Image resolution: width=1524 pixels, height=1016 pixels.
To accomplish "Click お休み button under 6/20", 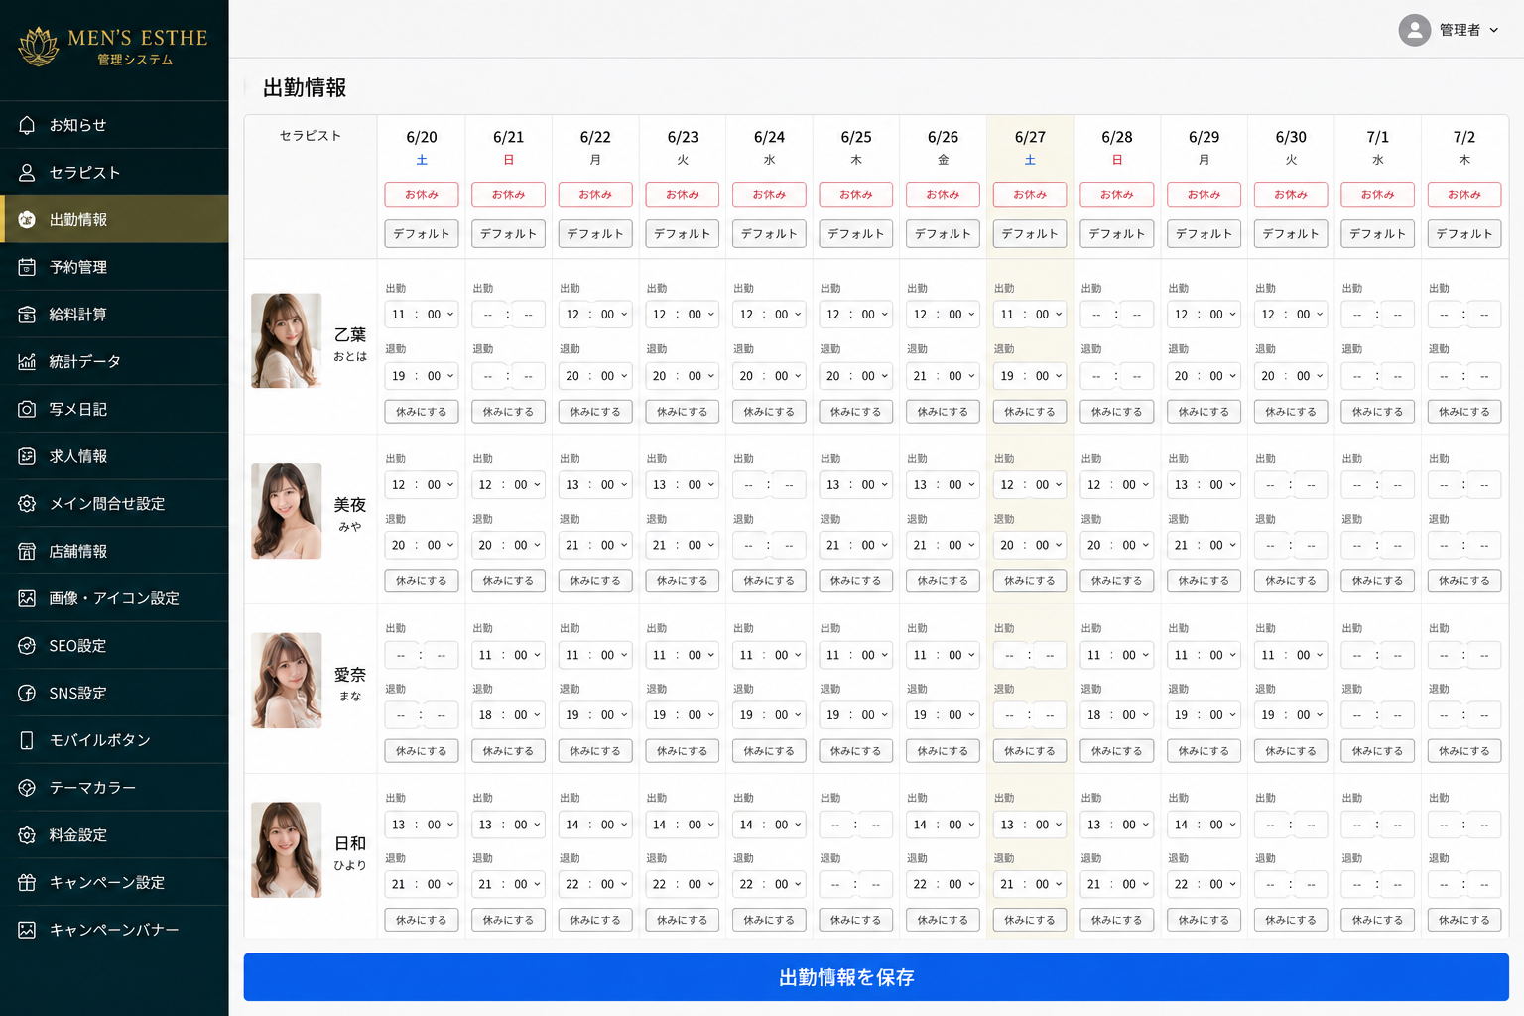I will click(422, 194).
